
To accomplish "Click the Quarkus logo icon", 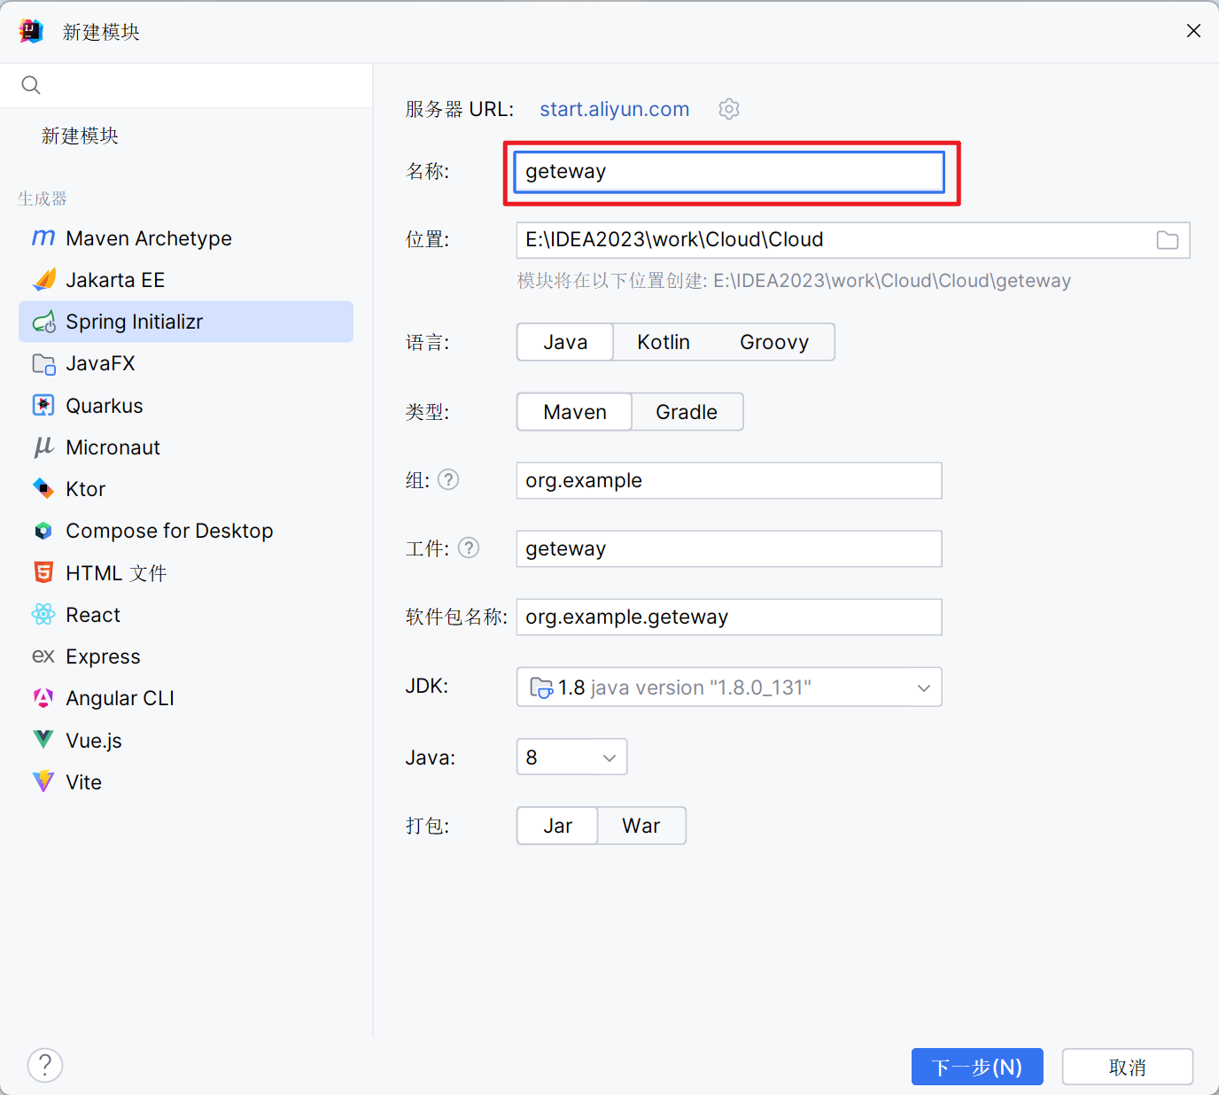I will [43, 405].
